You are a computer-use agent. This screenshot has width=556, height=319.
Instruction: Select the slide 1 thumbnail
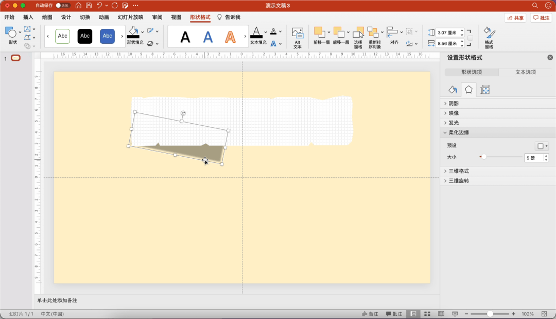click(15, 58)
